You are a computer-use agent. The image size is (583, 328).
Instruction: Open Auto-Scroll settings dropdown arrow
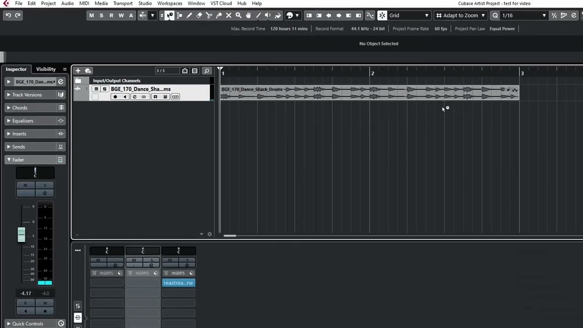(x=152, y=15)
